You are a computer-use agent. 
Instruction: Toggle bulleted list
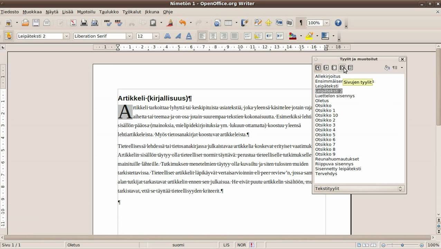point(258,36)
